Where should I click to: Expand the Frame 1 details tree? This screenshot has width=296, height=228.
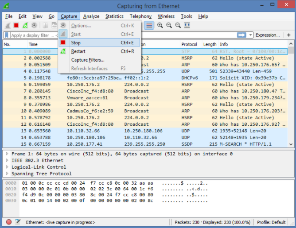tap(7, 154)
